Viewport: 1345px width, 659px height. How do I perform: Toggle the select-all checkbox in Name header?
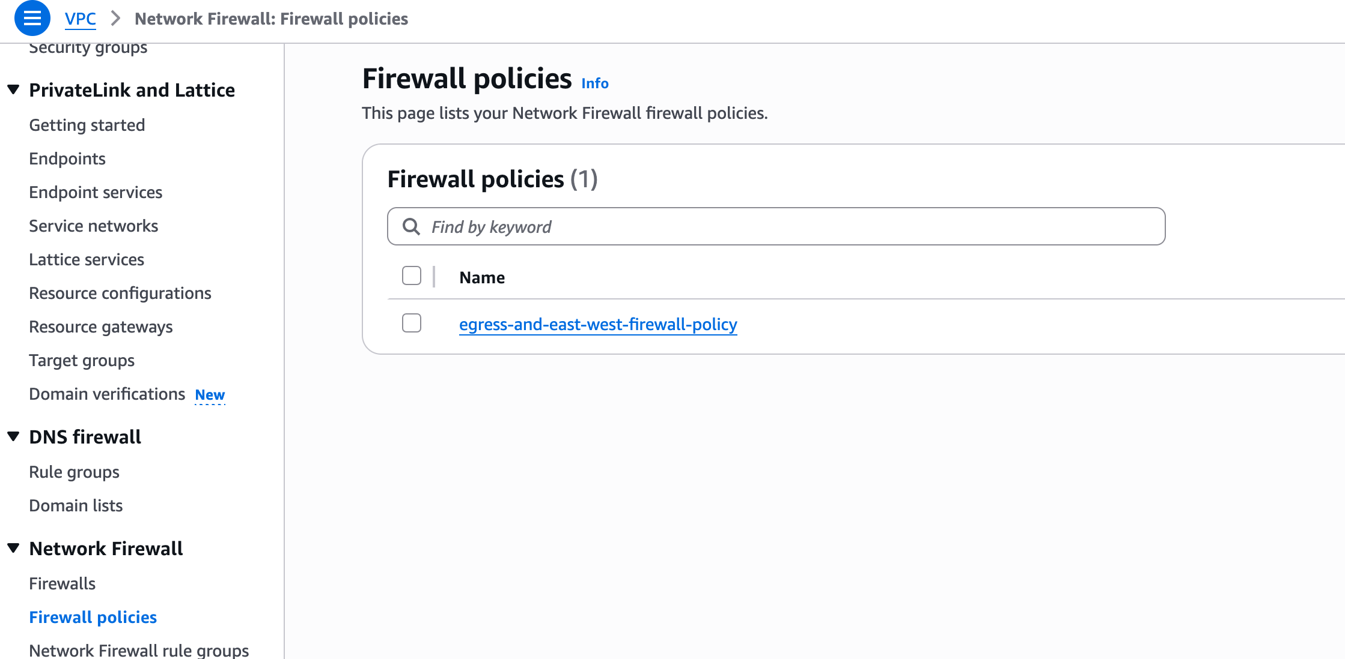point(412,276)
